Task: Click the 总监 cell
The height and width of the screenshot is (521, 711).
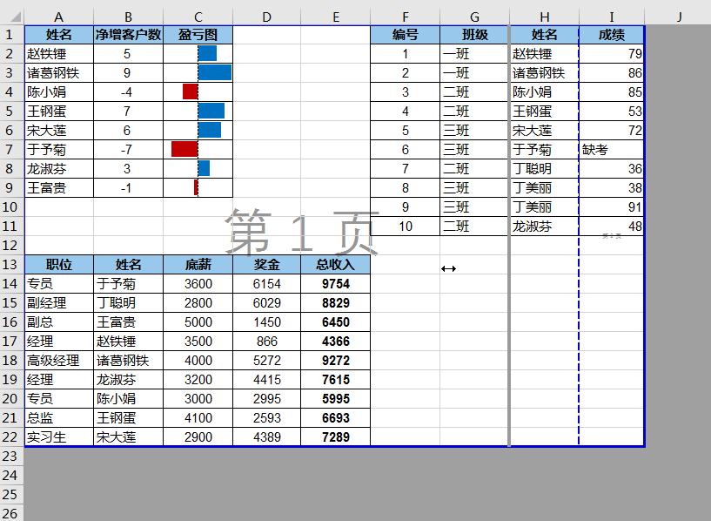Action: click(x=59, y=418)
